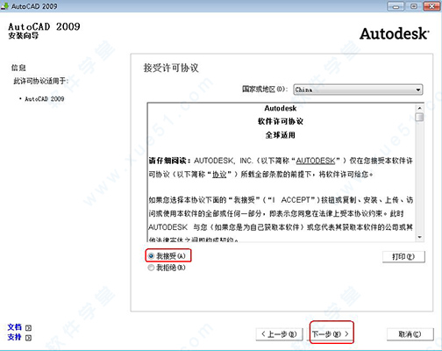
Task: Click the license text scrollbar up arrow
Action: pos(419,108)
